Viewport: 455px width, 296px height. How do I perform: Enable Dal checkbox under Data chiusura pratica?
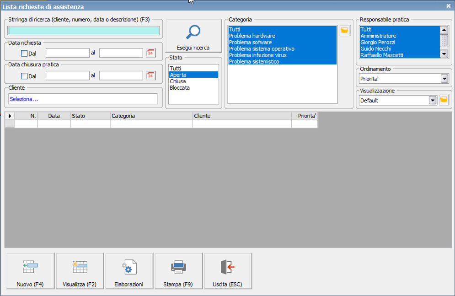tap(24, 76)
